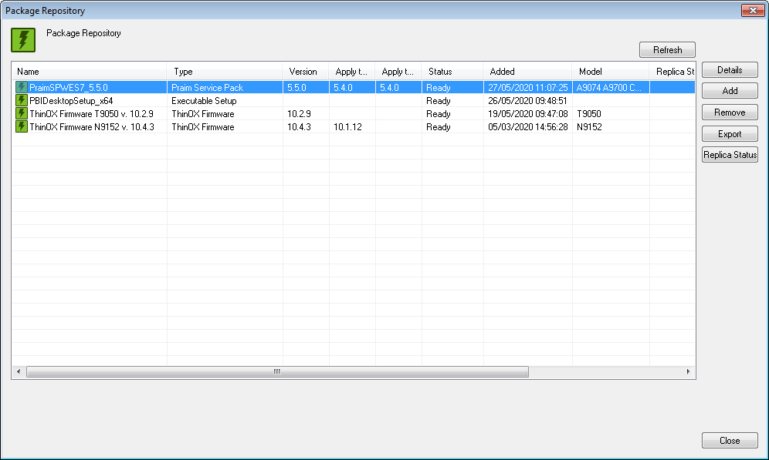Screen dimensions: 769x460
Task: Click the second Apply t... column header
Action: tap(398, 72)
